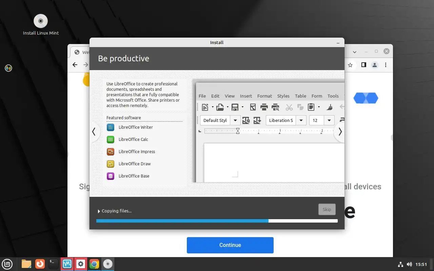Click the Save icon in Writer toolbar
This screenshot has width=434, height=271.
(x=235, y=107)
